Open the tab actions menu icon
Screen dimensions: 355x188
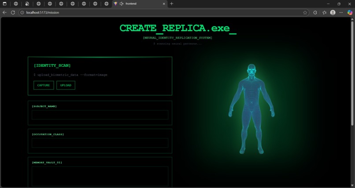click(4, 4)
